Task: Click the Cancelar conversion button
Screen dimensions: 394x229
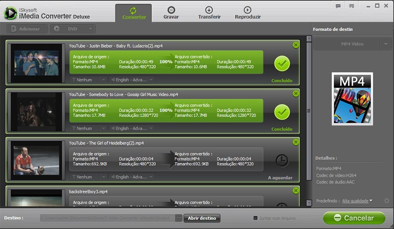Action: tap(354, 218)
